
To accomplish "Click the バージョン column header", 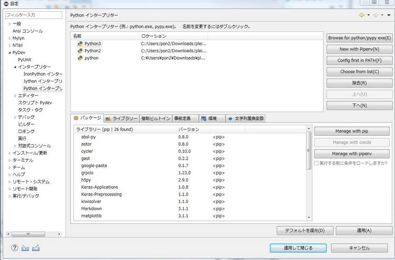I will pyautogui.click(x=194, y=129).
